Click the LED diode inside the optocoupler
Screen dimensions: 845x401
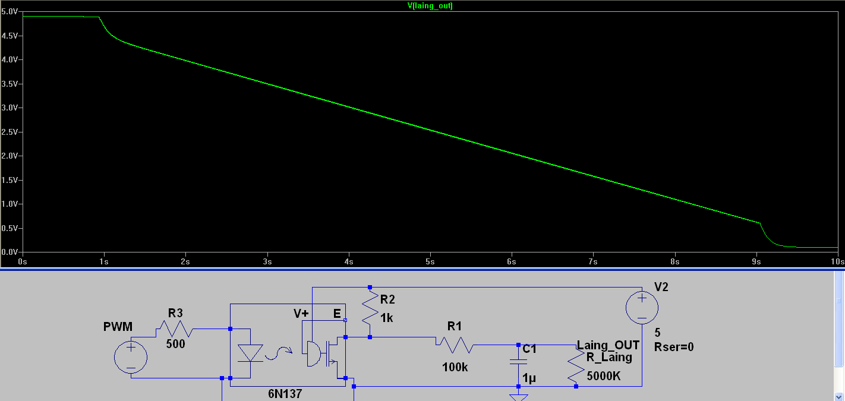click(251, 353)
